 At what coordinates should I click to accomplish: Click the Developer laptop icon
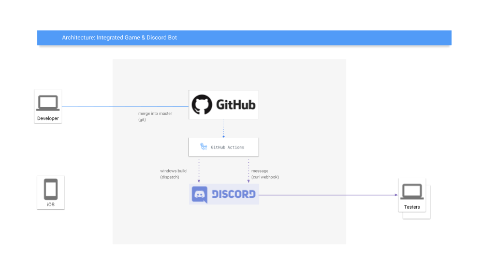click(x=48, y=103)
